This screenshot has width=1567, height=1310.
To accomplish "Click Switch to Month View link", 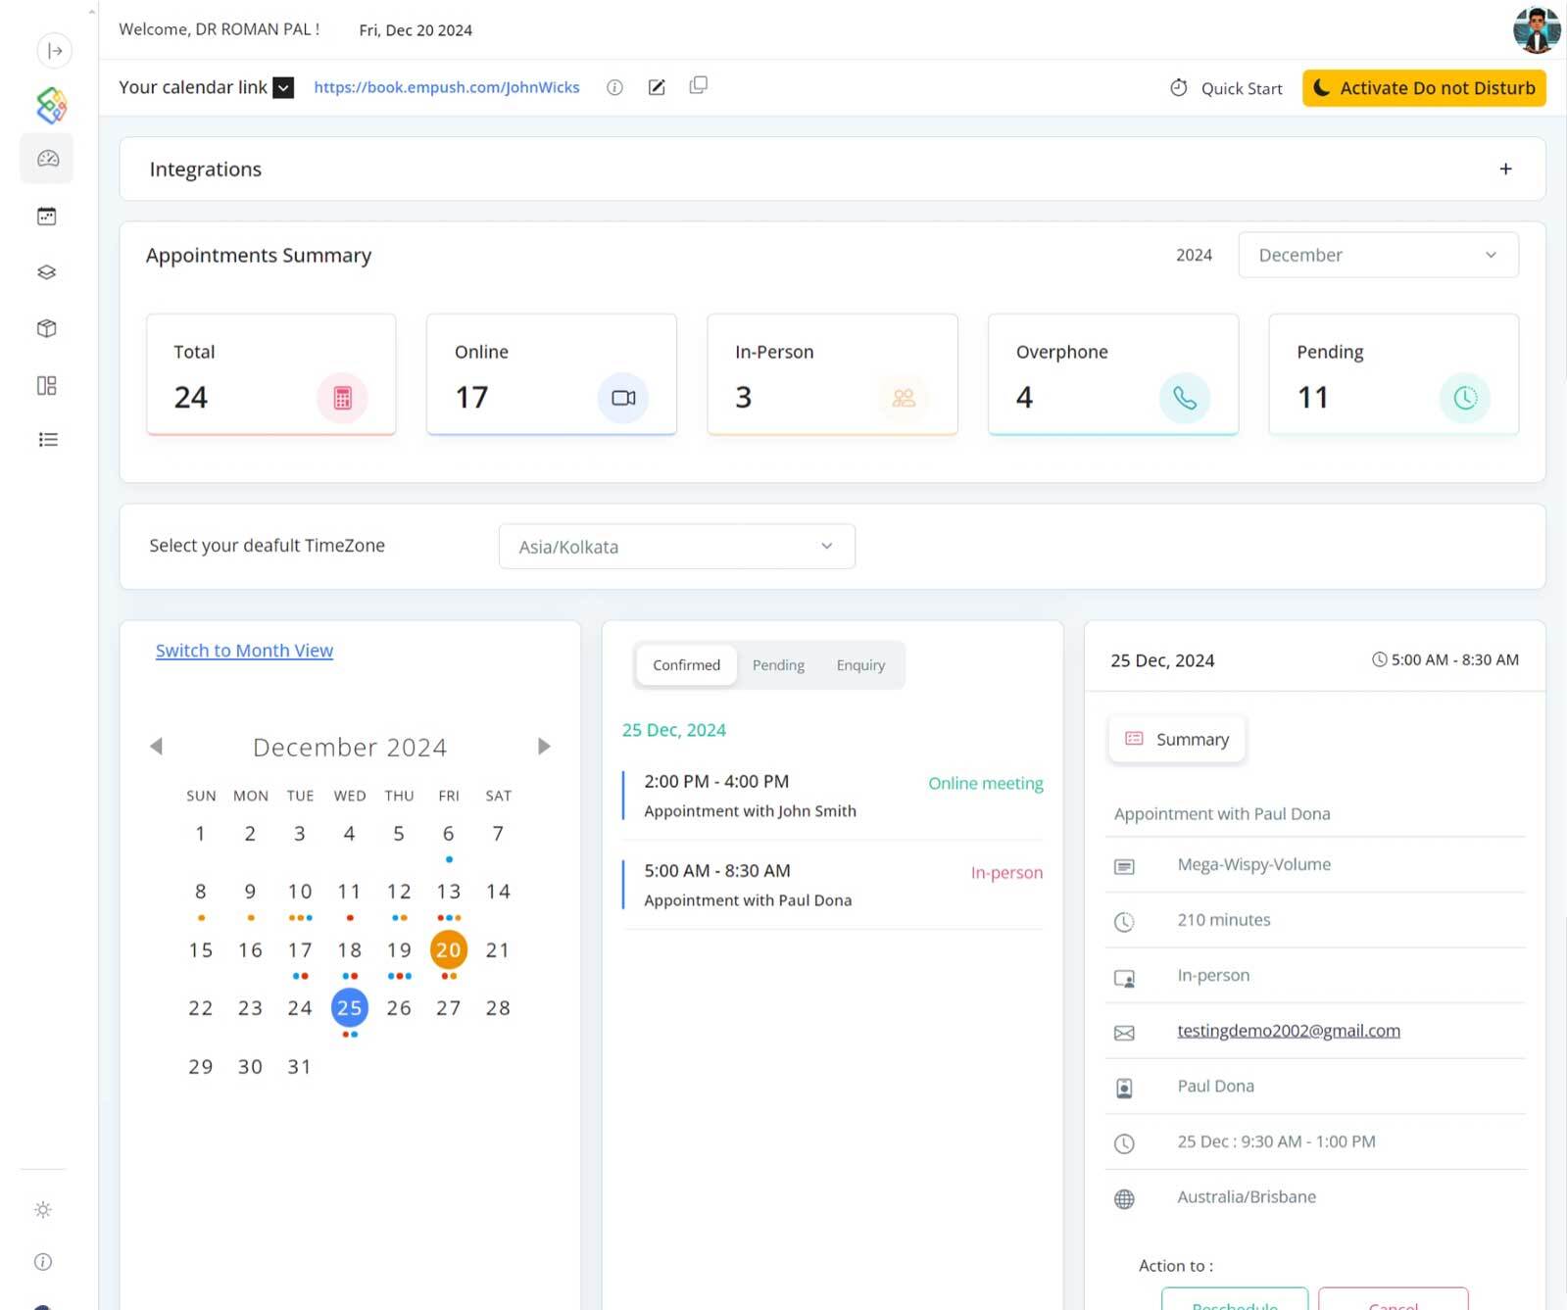I will point(244,651).
